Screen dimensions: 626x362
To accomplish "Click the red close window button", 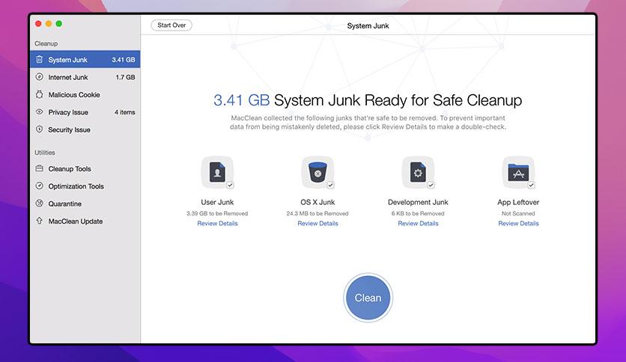I will [38, 23].
